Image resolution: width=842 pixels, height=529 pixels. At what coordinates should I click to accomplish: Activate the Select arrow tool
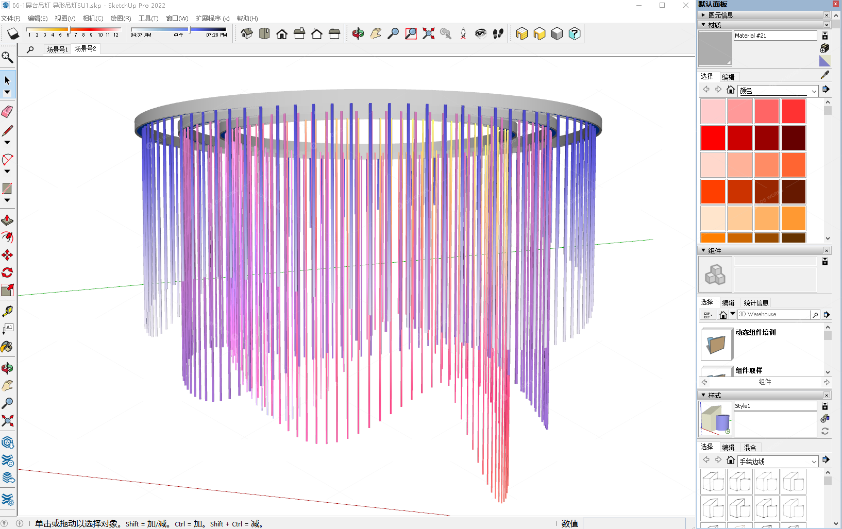(x=7, y=80)
